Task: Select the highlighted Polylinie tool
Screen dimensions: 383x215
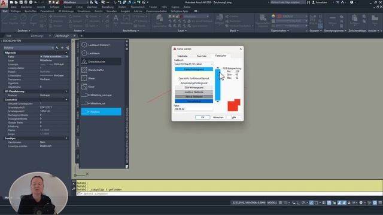Action: tap(101, 112)
